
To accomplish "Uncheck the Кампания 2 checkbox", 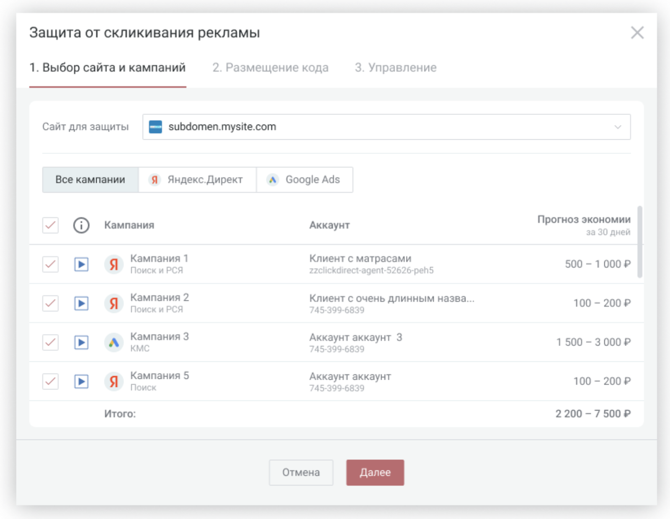I will pyautogui.click(x=50, y=303).
